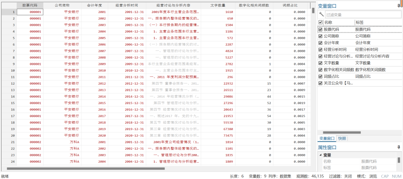Pin the 属性窗口 panel

point(399,147)
